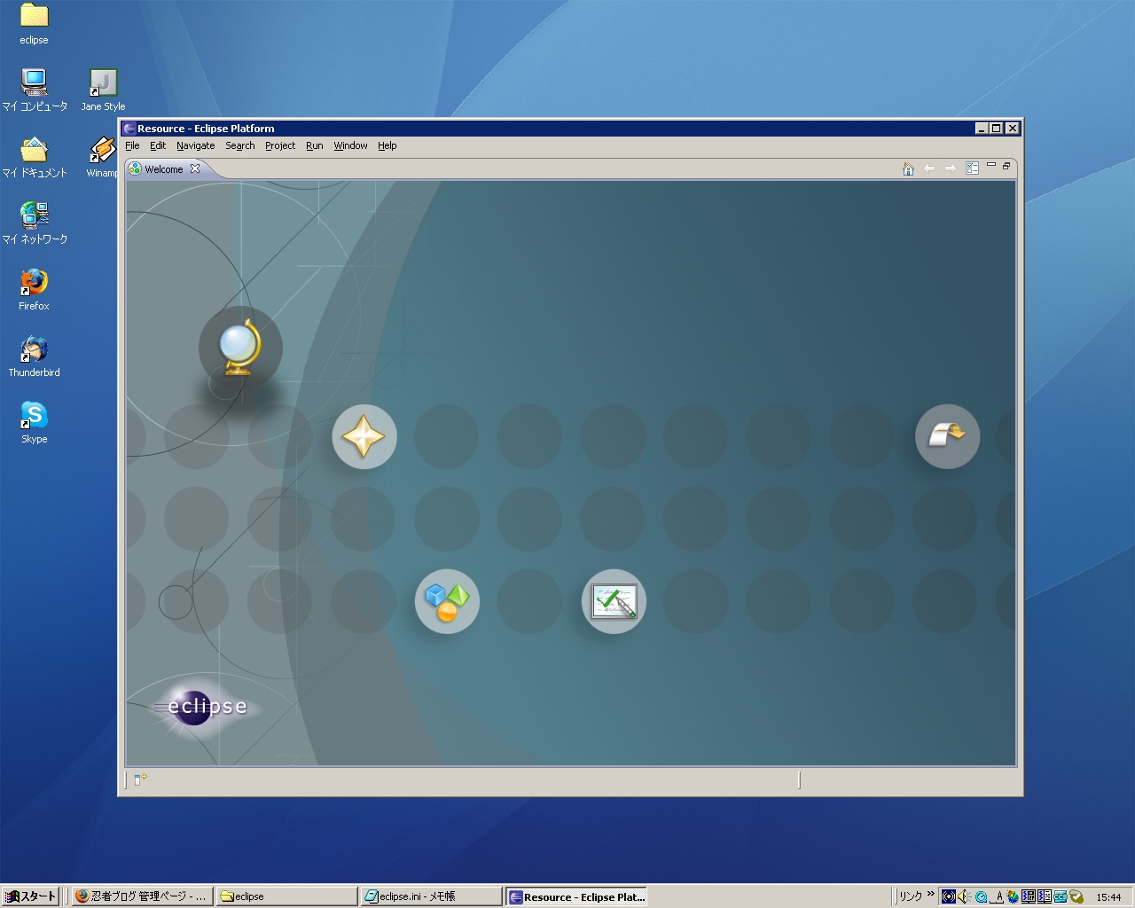1135x908 pixels.
Task: Select the Skype desktop shortcut
Action: click(34, 423)
